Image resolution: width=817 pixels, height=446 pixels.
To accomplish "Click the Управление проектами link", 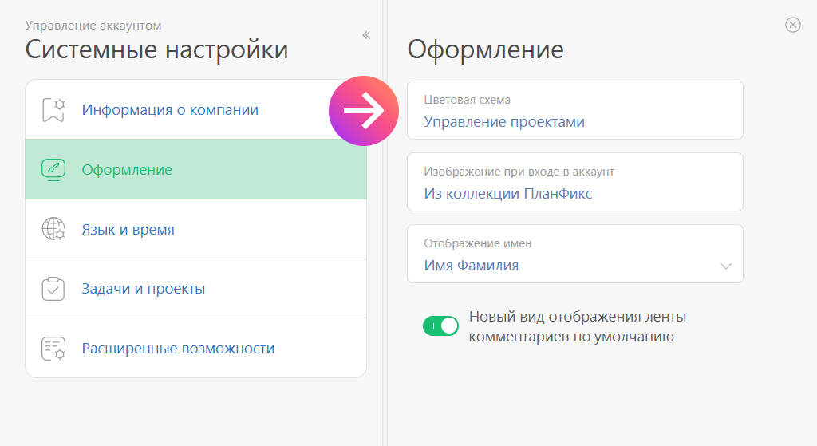I will pos(504,122).
